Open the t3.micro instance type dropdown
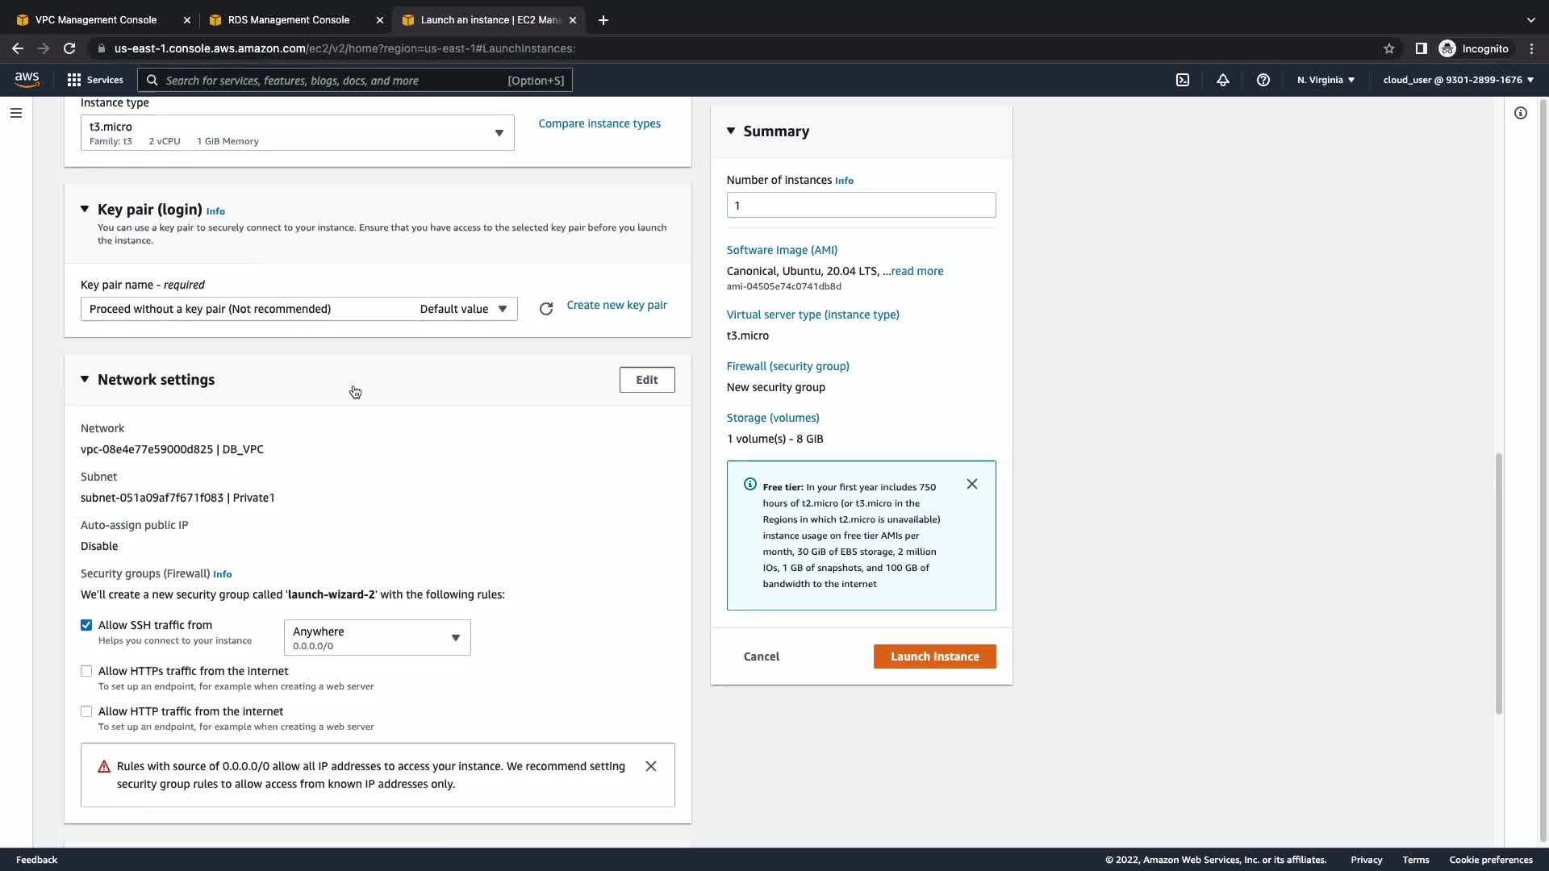 (297, 133)
